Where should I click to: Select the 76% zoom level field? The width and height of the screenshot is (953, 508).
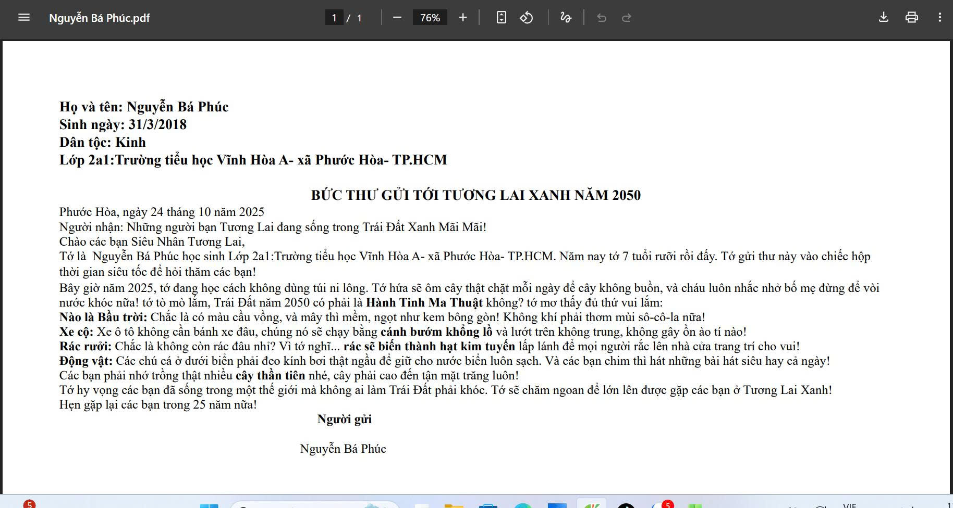pos(430,18)
